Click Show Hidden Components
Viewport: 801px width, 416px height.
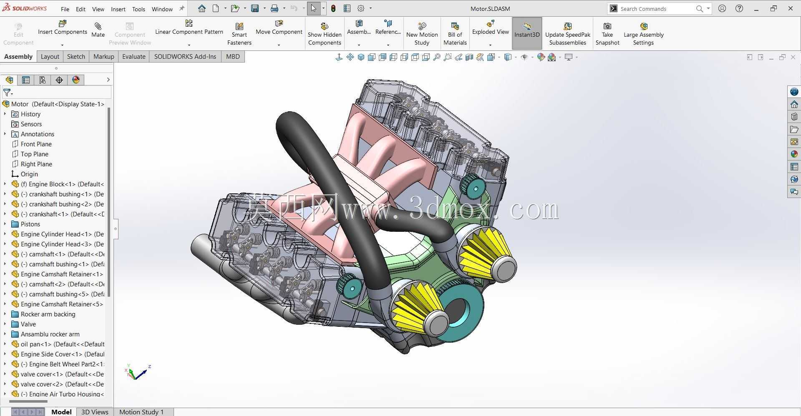click(325, 34)
